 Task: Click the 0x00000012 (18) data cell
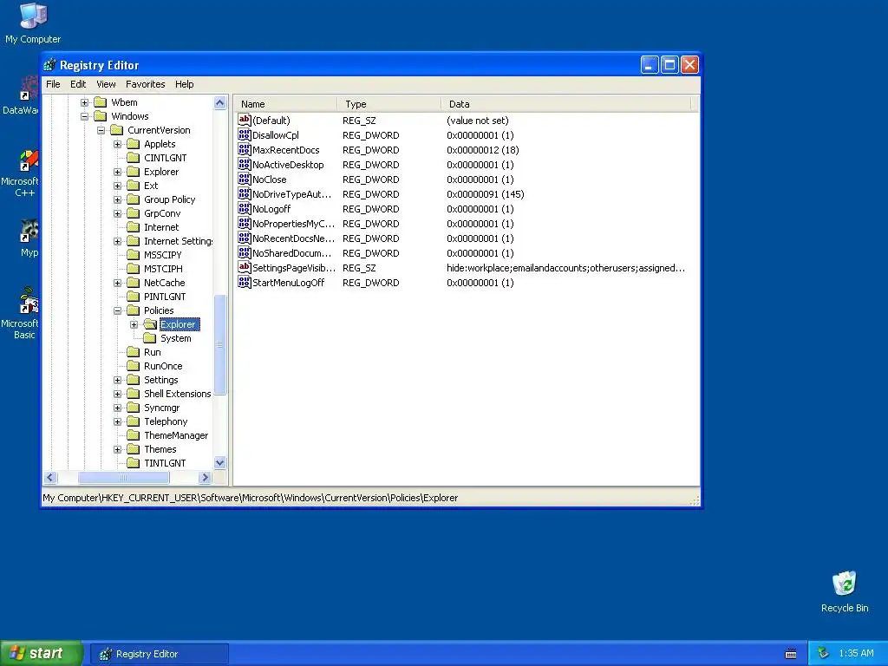(x=482, y=150)
